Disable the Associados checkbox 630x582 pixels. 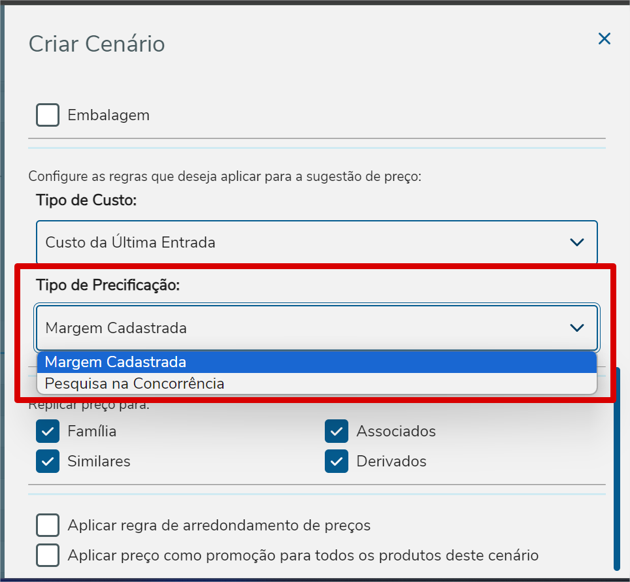[x=337, y=431]
